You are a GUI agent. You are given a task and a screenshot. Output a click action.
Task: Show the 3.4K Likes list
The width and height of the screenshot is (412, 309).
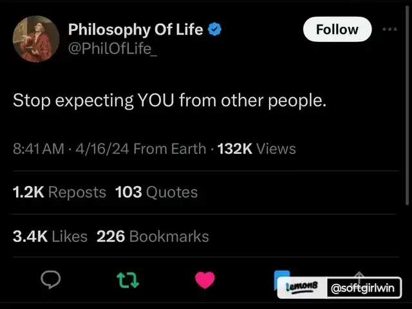[x=50, y=236]
